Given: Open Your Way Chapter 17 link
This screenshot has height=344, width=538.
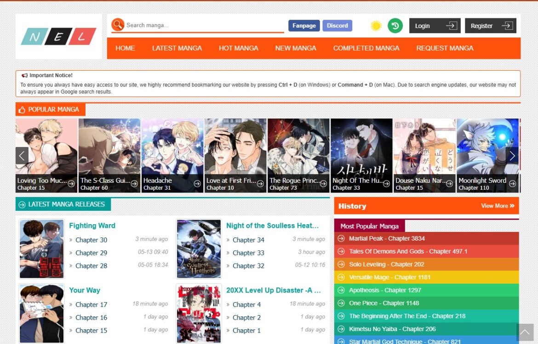Looking at the screenshot, I should coord(91,305).
